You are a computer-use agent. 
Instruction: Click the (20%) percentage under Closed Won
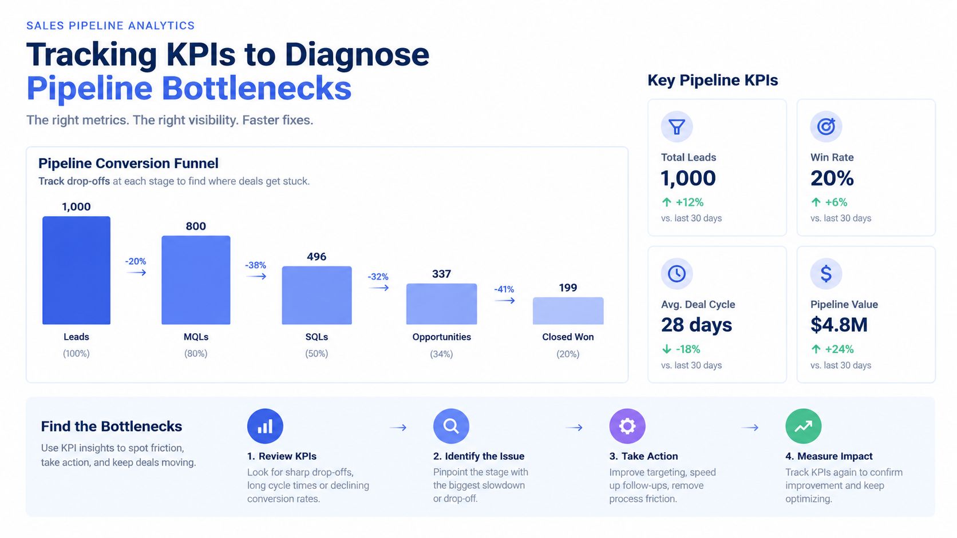point(568,354)
